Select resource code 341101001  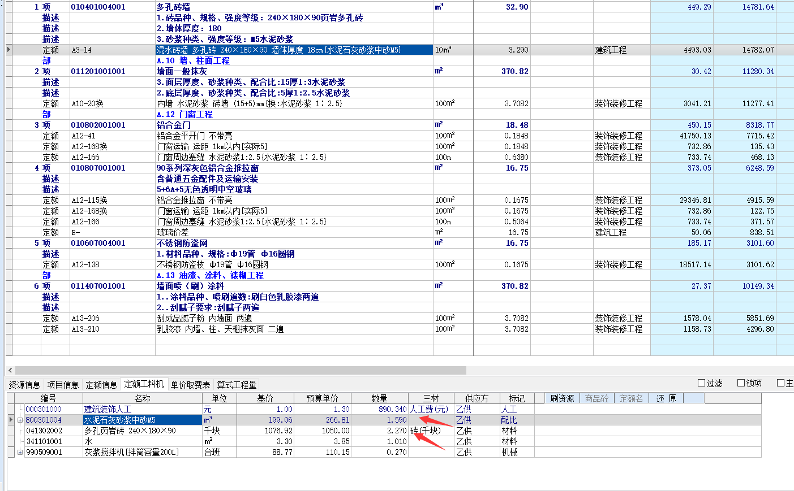point(44,441)
